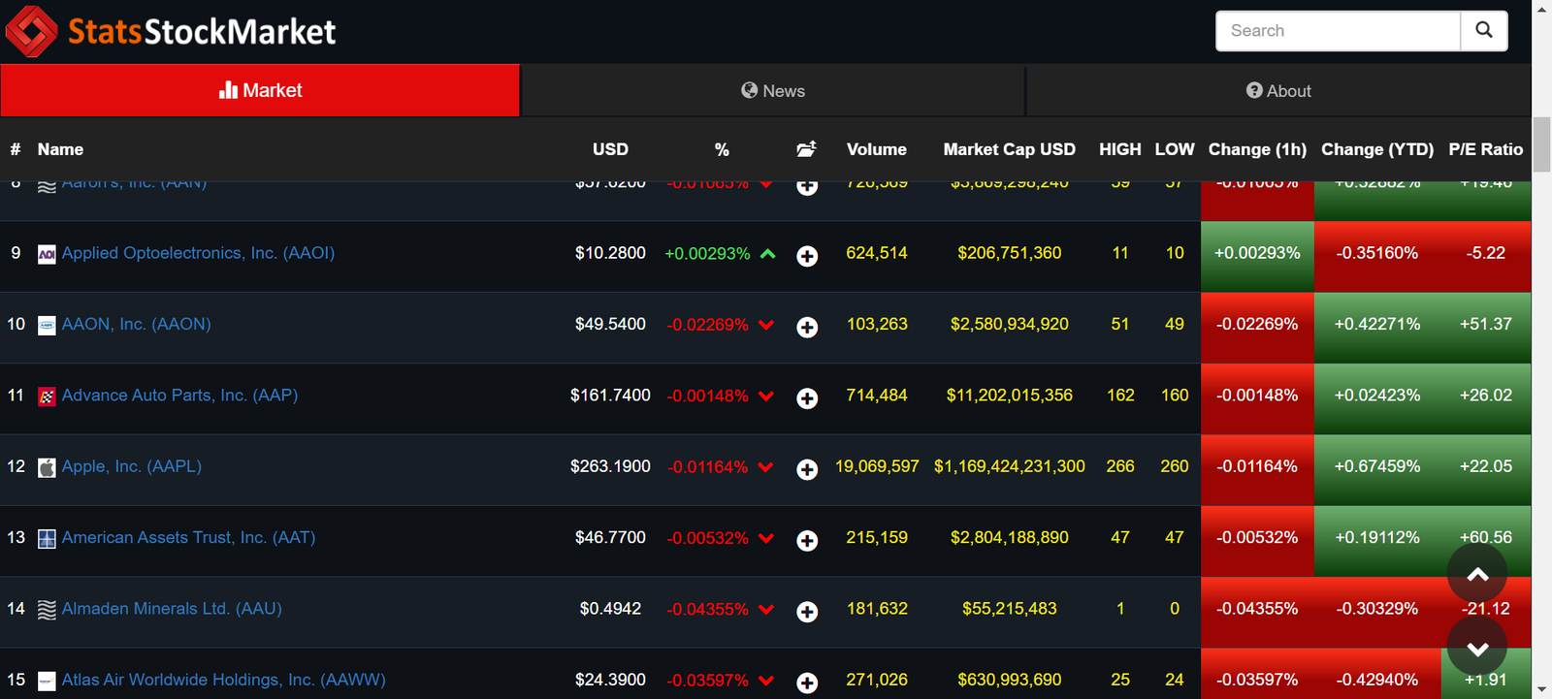Viewport: 1552px width, 699px height.
Task: Click Applied Optoelectronics plus icon
Action: pos(807,256)
